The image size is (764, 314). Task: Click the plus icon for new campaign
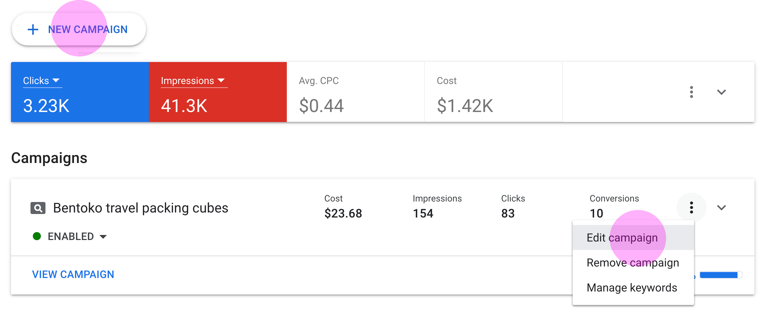[33, 29]
